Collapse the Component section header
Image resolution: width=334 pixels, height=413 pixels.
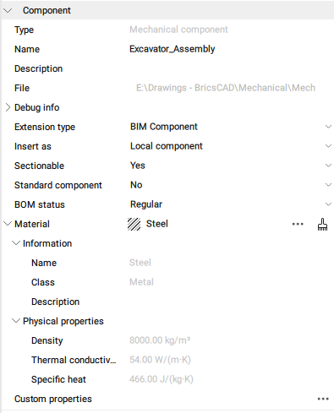coord(8,11)
